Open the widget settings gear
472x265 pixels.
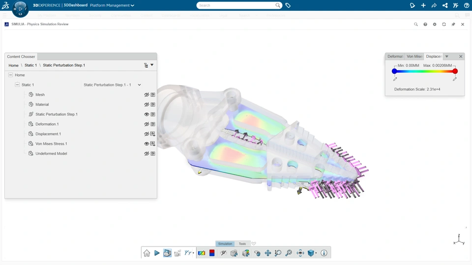tap(435, 25)
